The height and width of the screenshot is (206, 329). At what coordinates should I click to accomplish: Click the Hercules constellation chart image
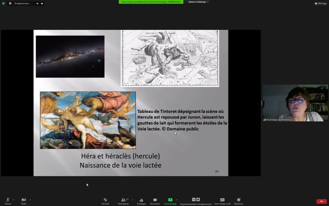[170, 58]
